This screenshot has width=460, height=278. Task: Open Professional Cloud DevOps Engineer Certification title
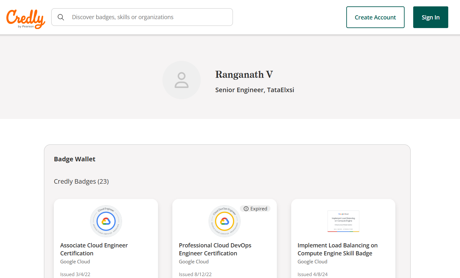(215, 249)
